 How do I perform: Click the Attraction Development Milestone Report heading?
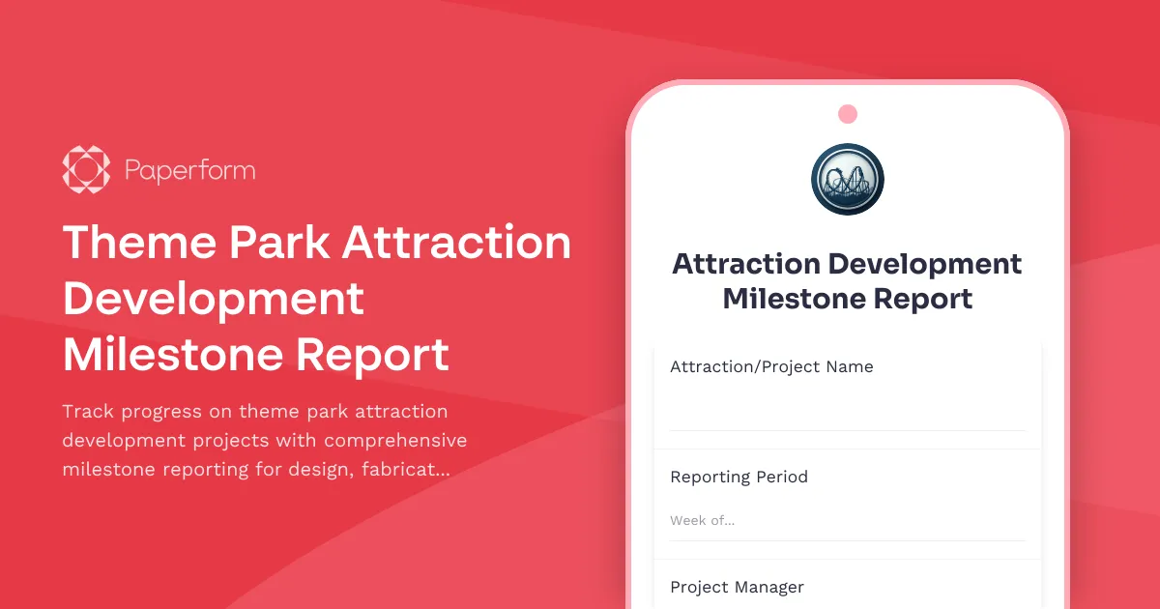point(847,280)
